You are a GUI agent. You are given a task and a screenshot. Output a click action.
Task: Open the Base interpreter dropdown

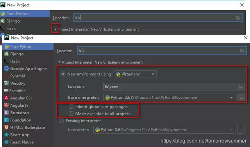point(169,97)
